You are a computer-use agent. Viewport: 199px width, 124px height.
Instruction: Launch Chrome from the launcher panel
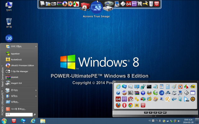pos(131,105)
